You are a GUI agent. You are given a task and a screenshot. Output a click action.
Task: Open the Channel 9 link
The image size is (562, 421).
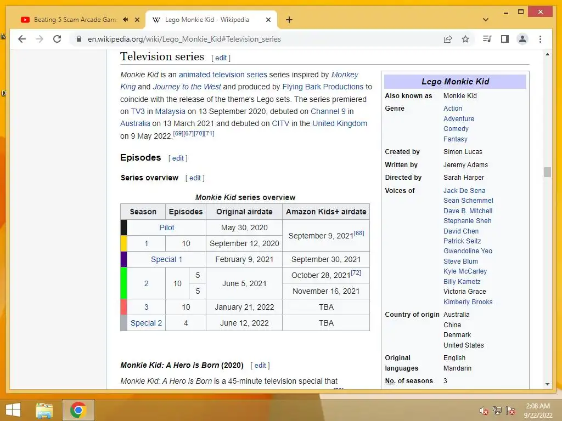point(328,111)
